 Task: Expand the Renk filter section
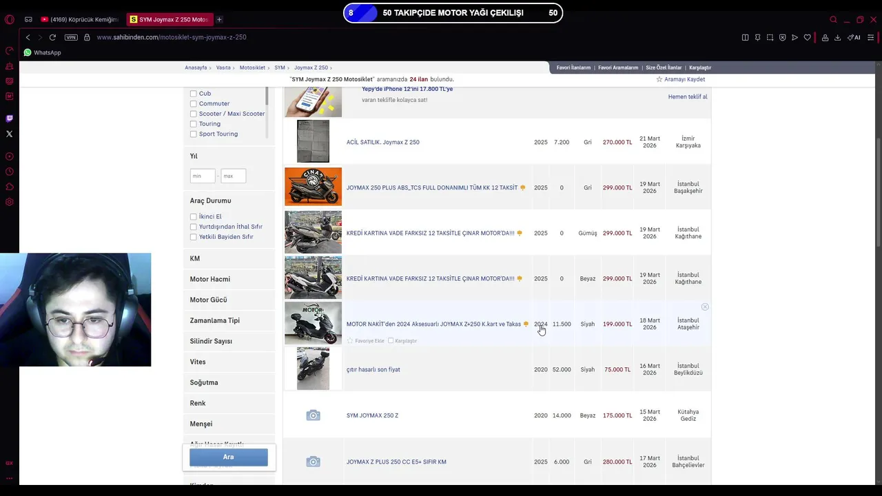coord(229,403)
